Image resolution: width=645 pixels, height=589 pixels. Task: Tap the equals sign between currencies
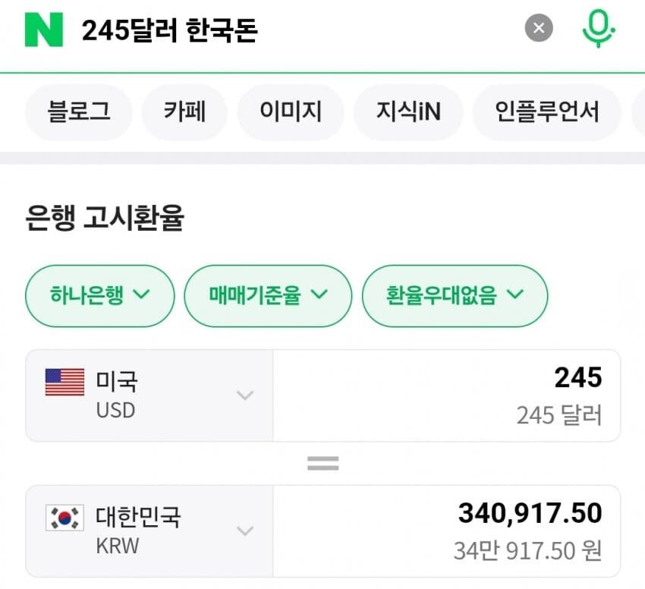322,463
